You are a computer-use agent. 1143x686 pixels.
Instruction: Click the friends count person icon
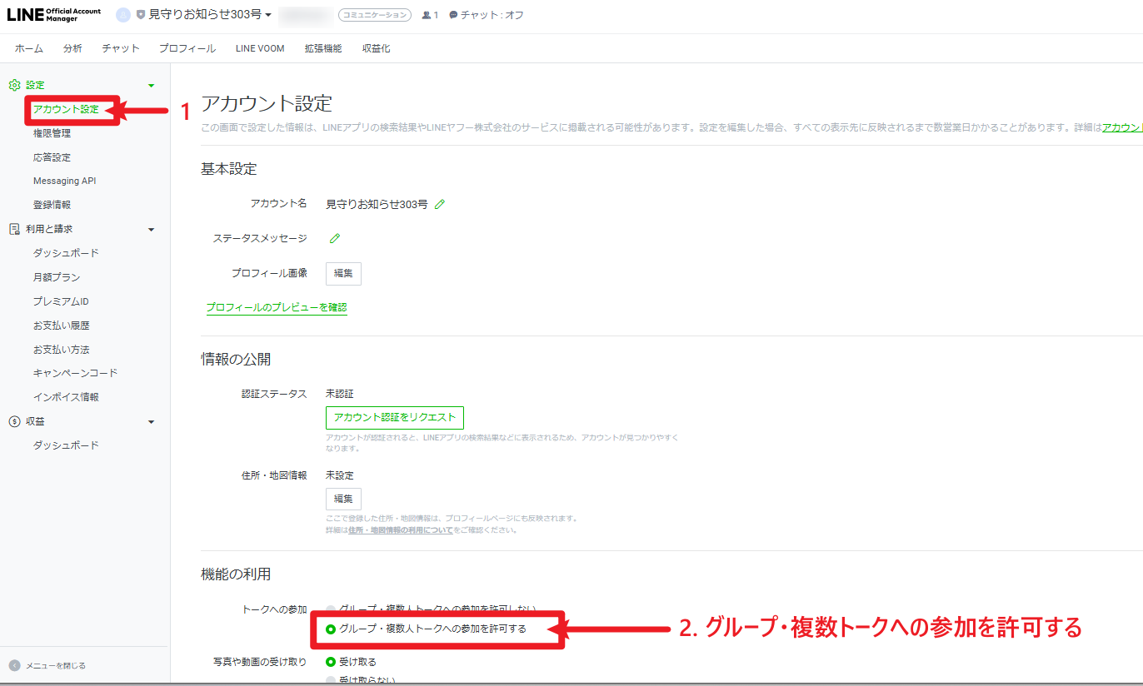(x=427, y=15)
